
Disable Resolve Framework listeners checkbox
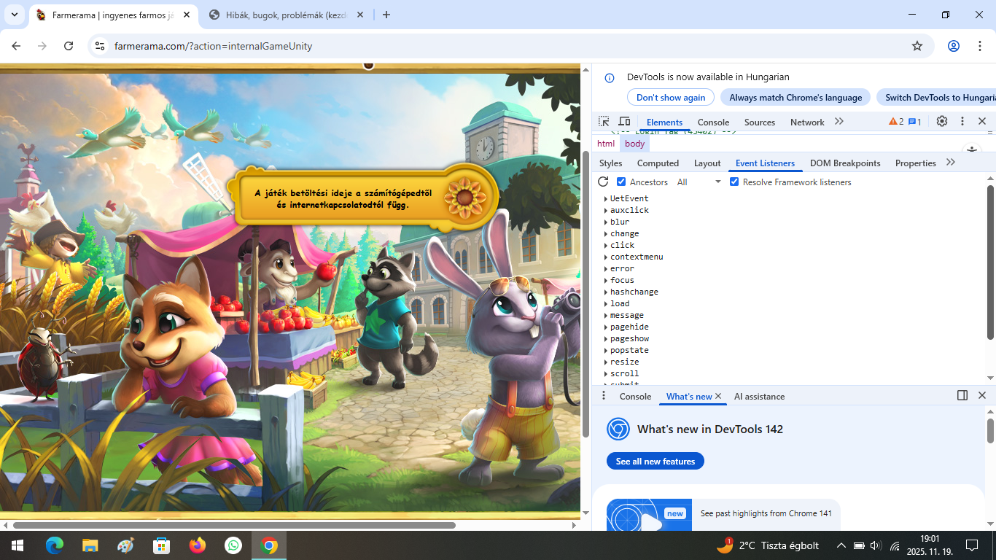pos(734,182)
